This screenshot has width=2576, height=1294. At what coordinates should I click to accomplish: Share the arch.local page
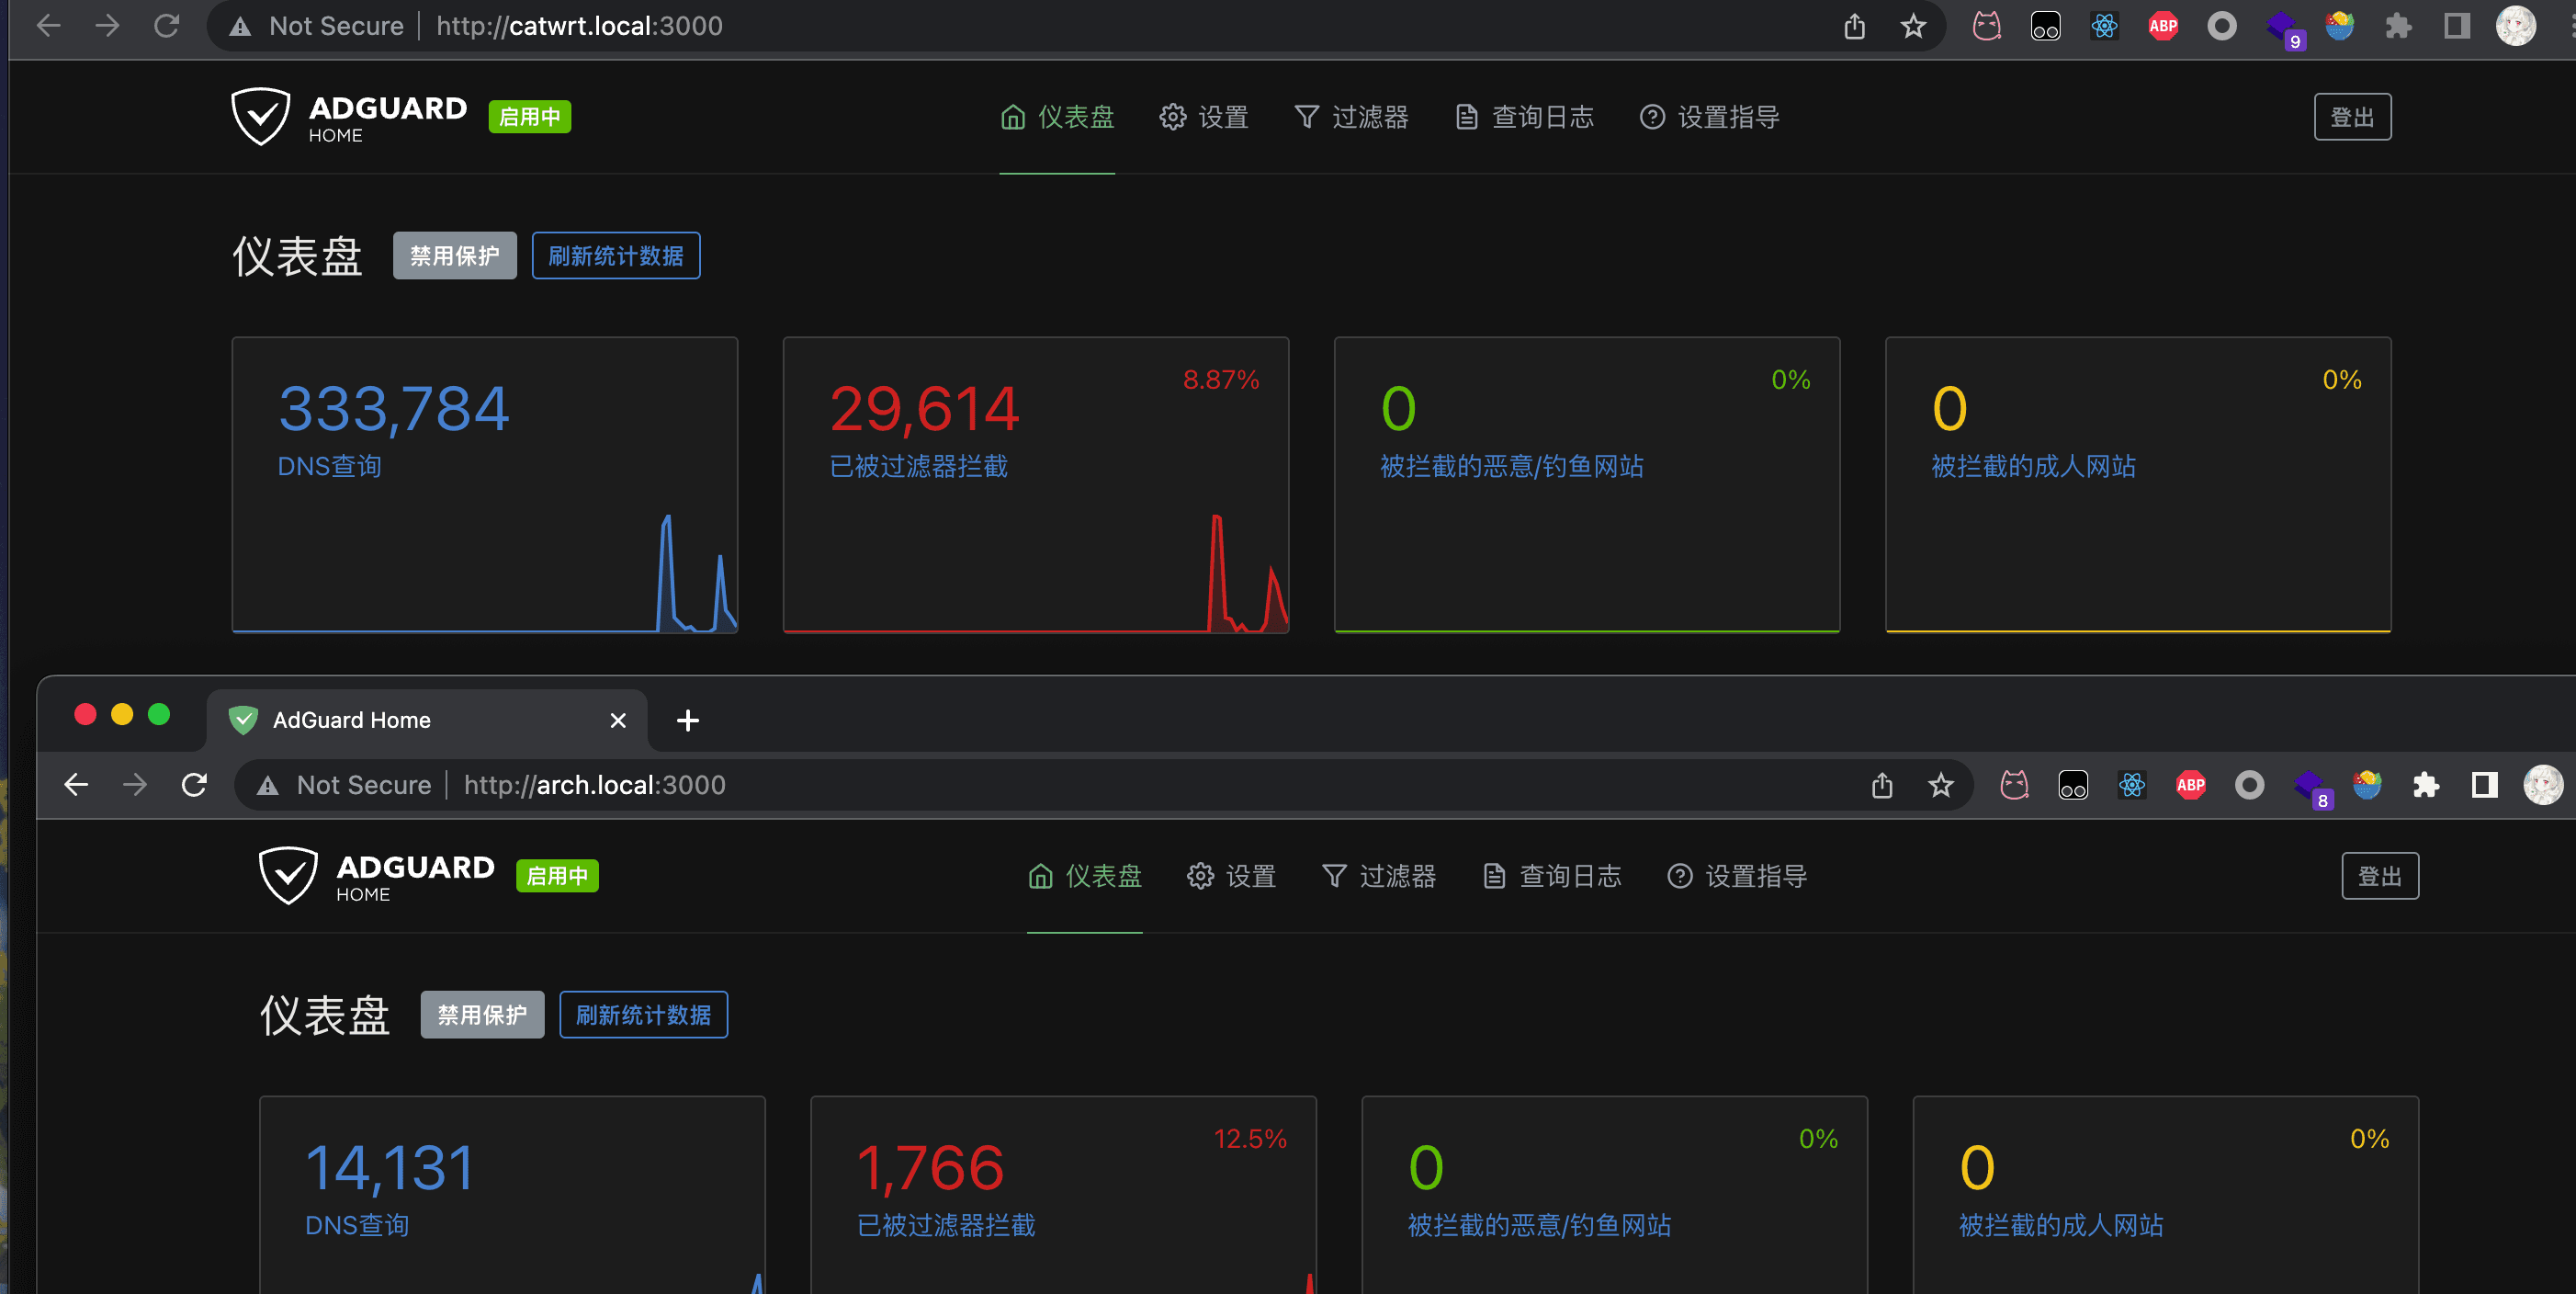tap(1882, 785)
